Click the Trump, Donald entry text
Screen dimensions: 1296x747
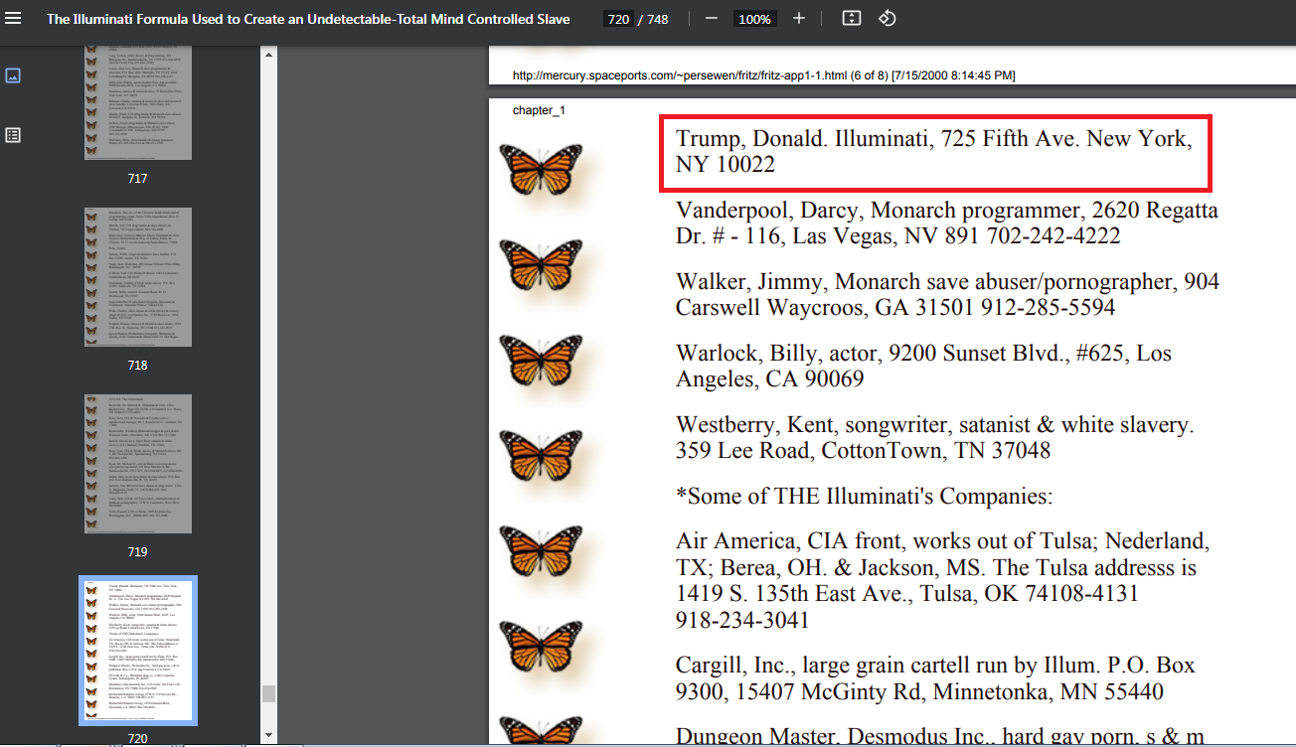click(933, 151)
